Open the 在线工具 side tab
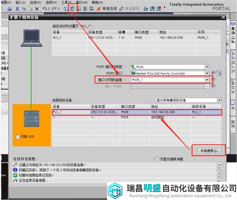This screenshot has height=200, width=237. coord(233,64)
